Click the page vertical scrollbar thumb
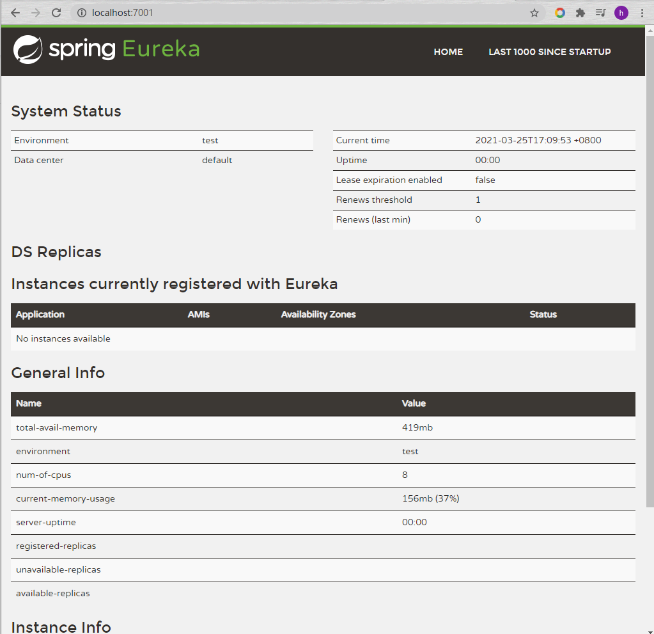Viewport: 654px width, 634px height. click(650, 271)
